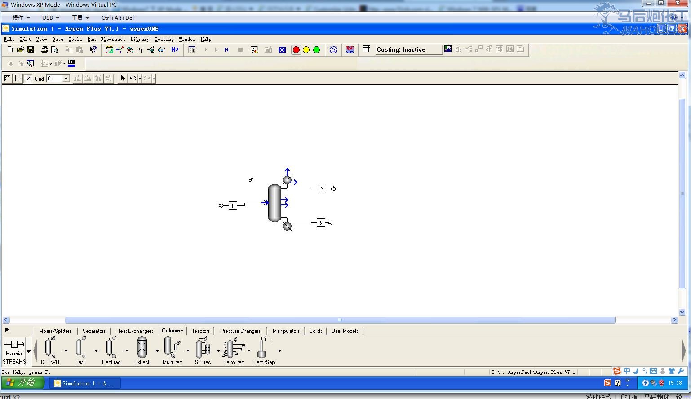Select the MultiFrac column model icon

(x=172, y=348)
